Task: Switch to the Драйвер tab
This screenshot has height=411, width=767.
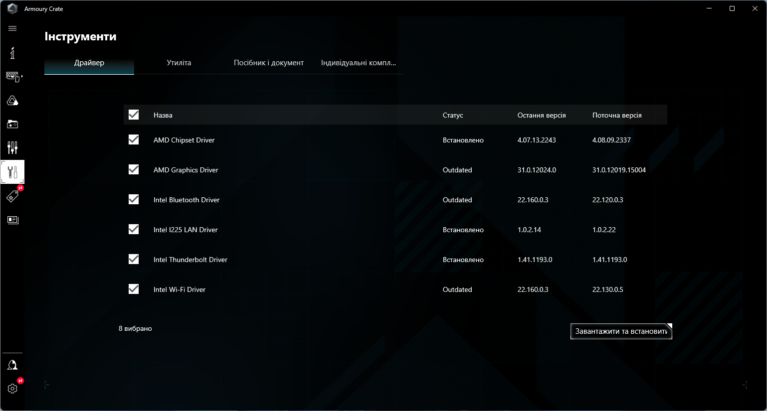Action: [x=89, y=63]
